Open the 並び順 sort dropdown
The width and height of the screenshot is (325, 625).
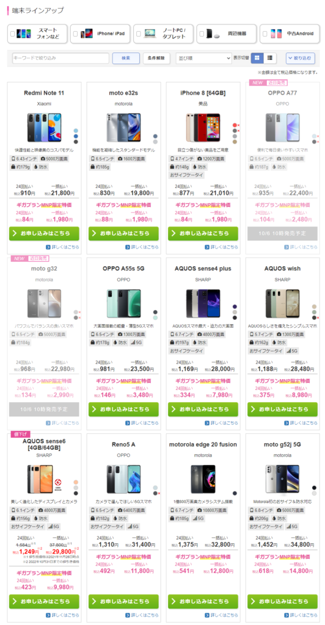[x=204, y=58]
